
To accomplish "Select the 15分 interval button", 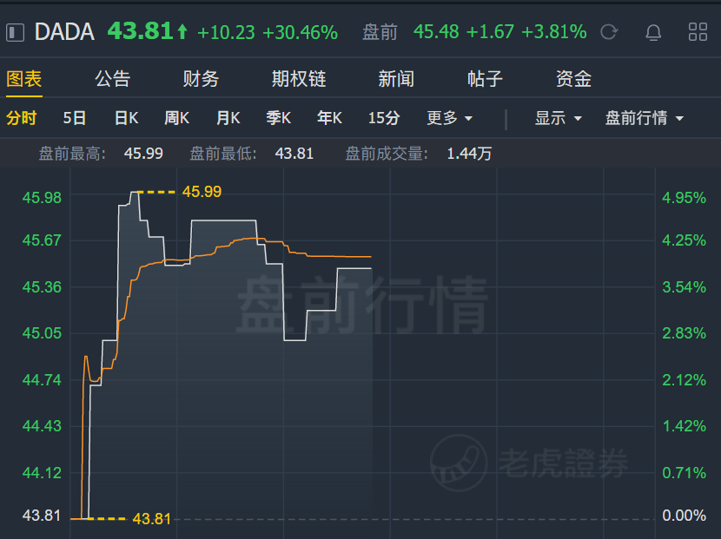I will 384,118.
